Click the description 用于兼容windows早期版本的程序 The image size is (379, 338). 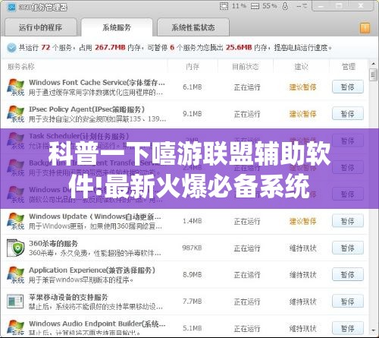[x=81, y=280]
